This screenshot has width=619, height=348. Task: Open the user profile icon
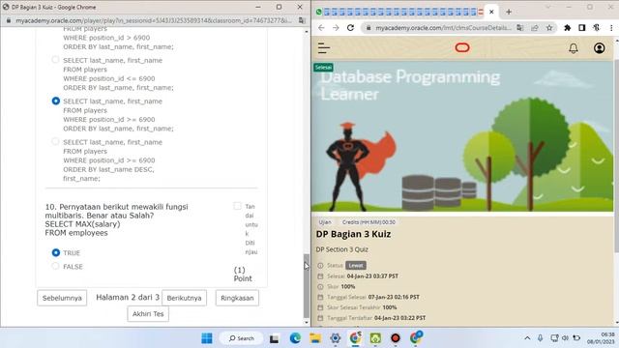click(600, 48)
